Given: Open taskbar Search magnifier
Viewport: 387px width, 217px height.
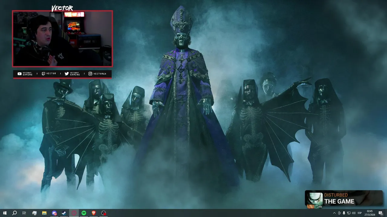Looking at the screenshot, I should (14, 213).
